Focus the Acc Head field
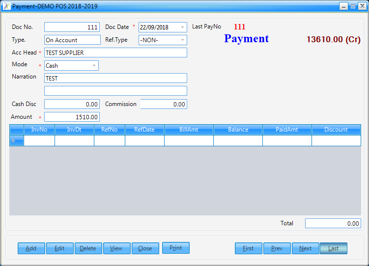 point(115,53)
